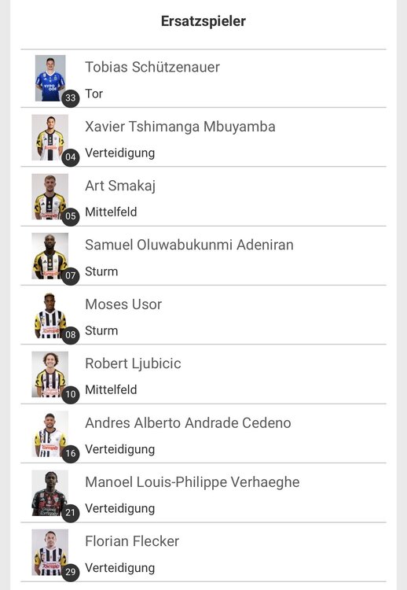Open Robert Ljubicic's portrait image

pyautogui.click(x=50, y=374)
